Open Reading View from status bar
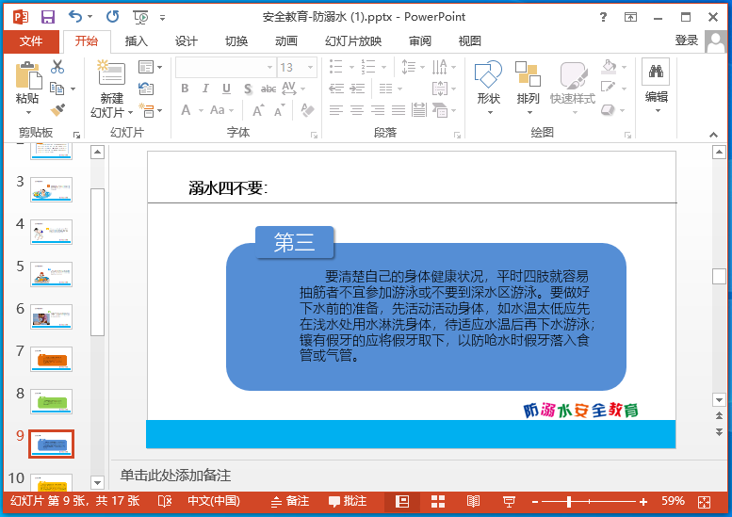 (474, 502)
